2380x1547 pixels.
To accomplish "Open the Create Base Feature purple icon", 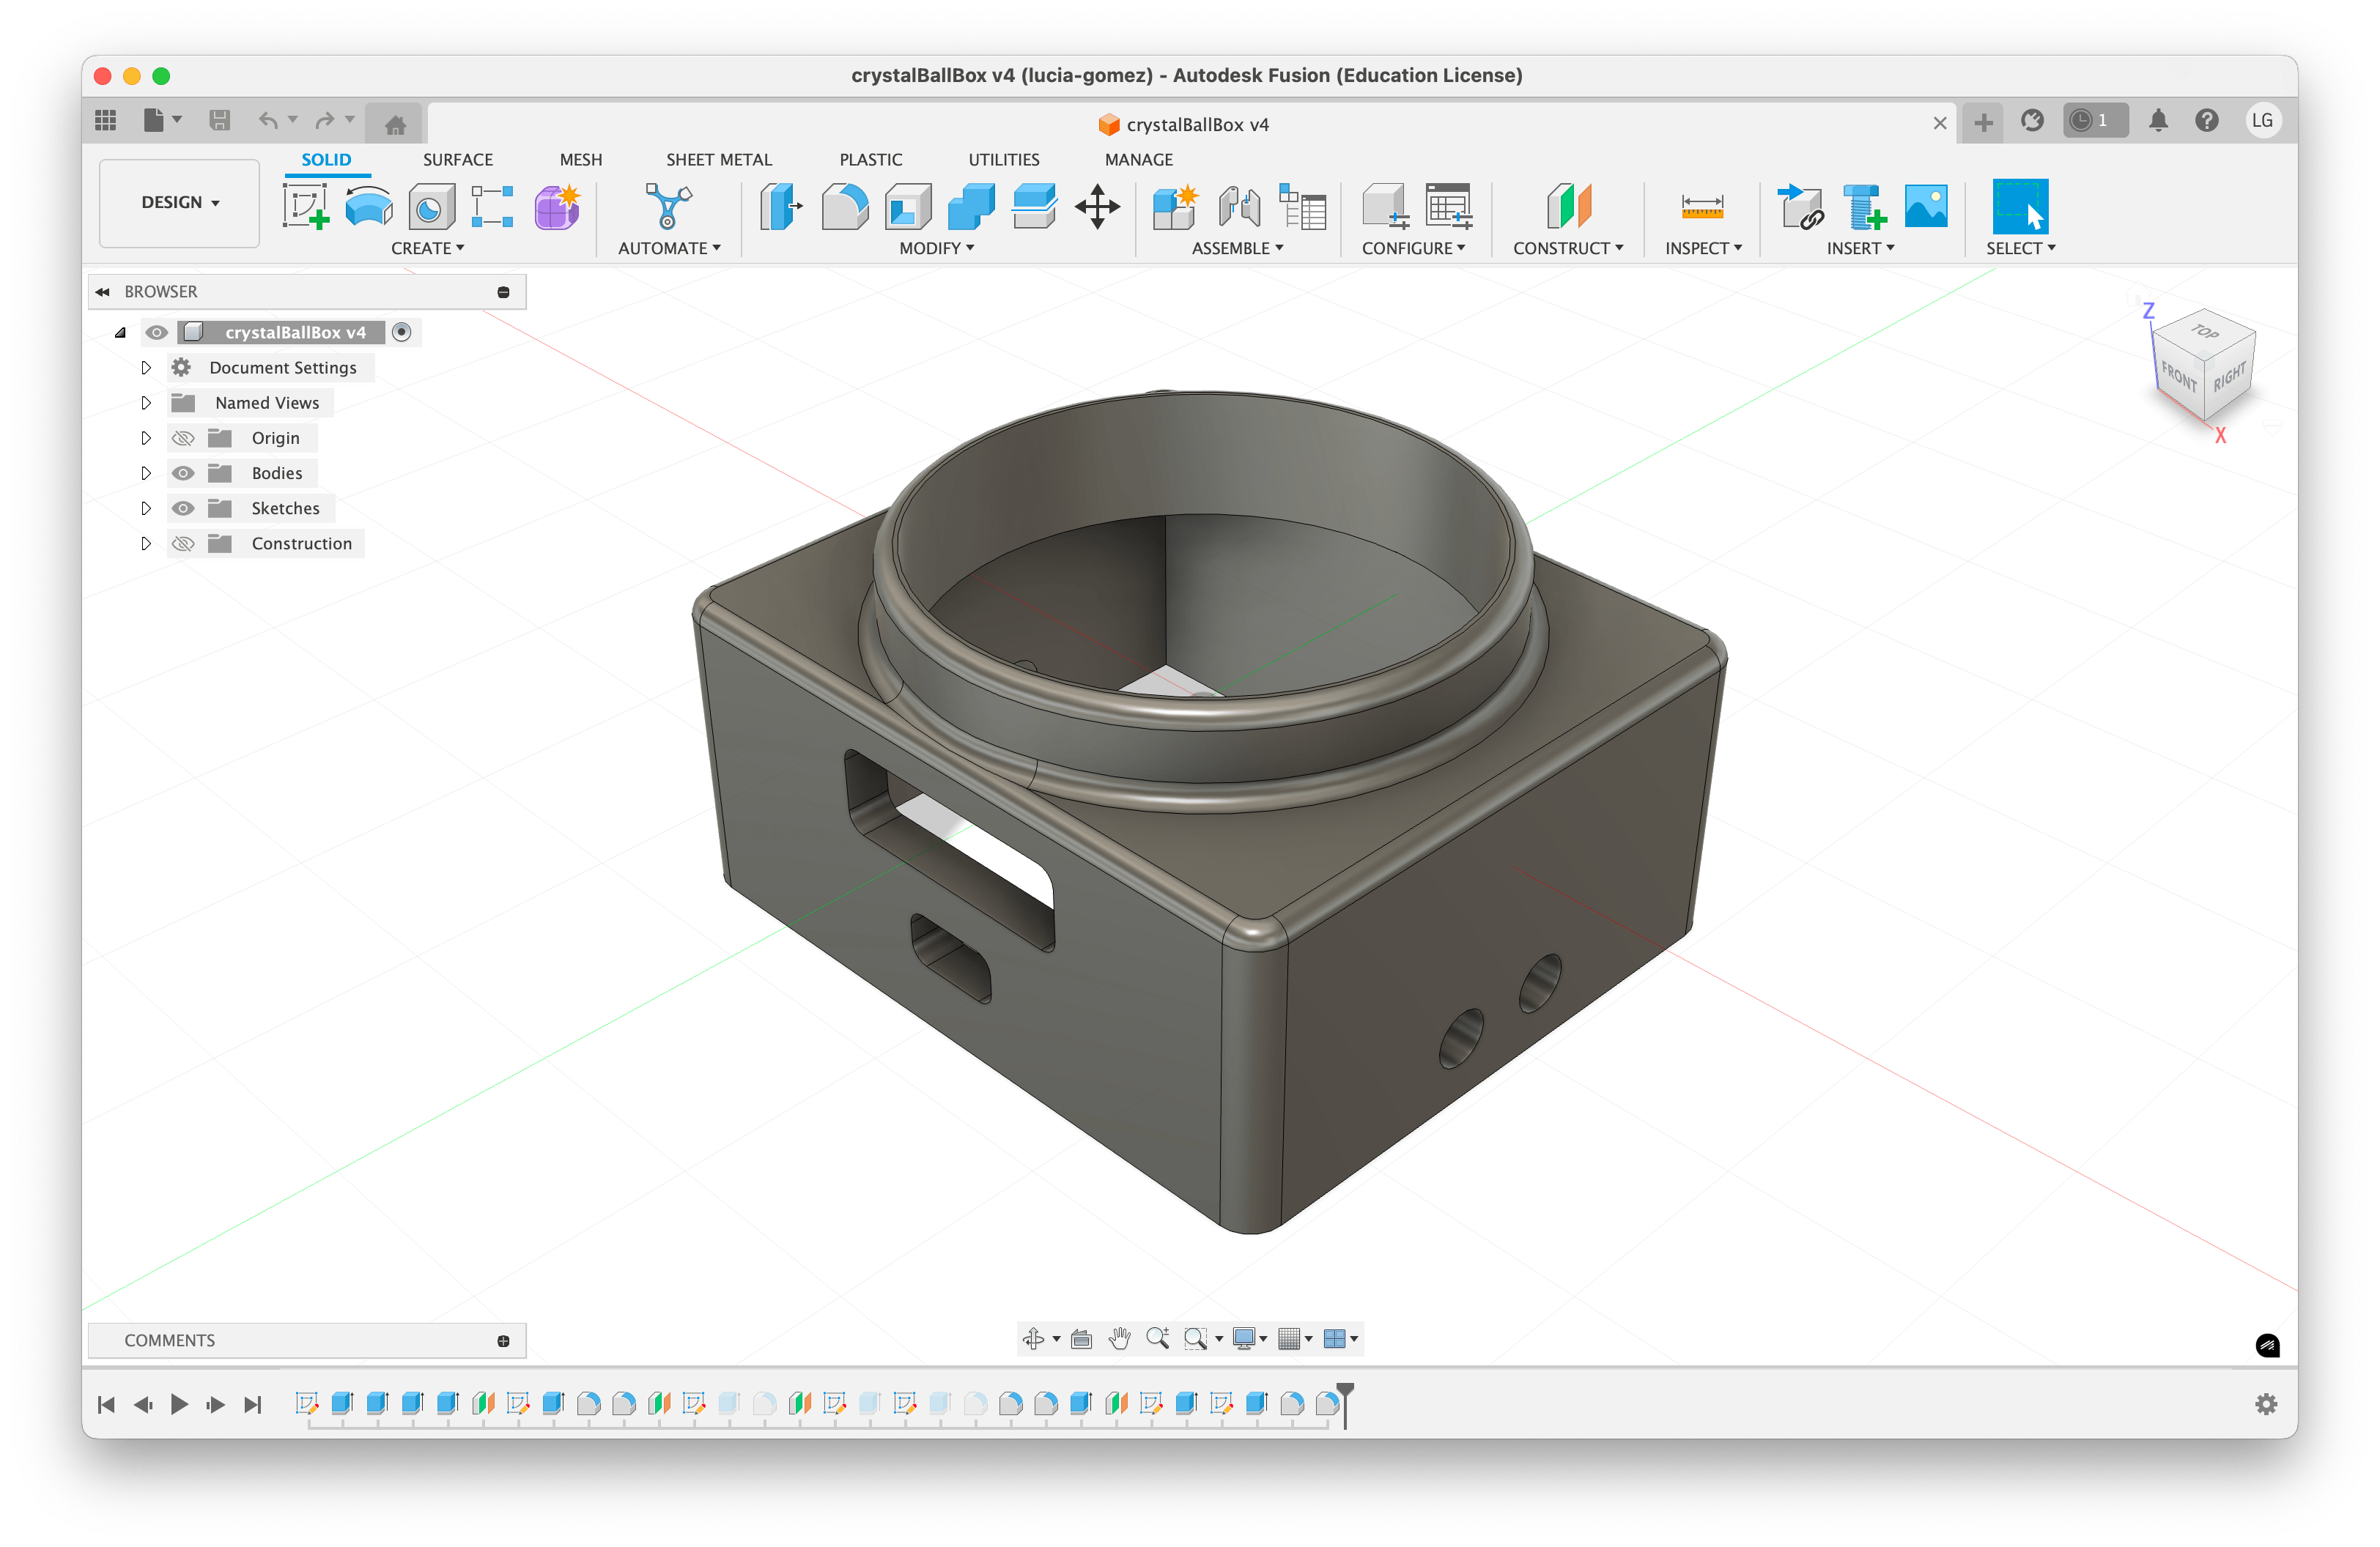I will [557, 207].
